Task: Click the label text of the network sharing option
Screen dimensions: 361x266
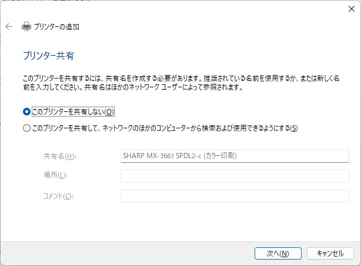Action: [165, 128]
